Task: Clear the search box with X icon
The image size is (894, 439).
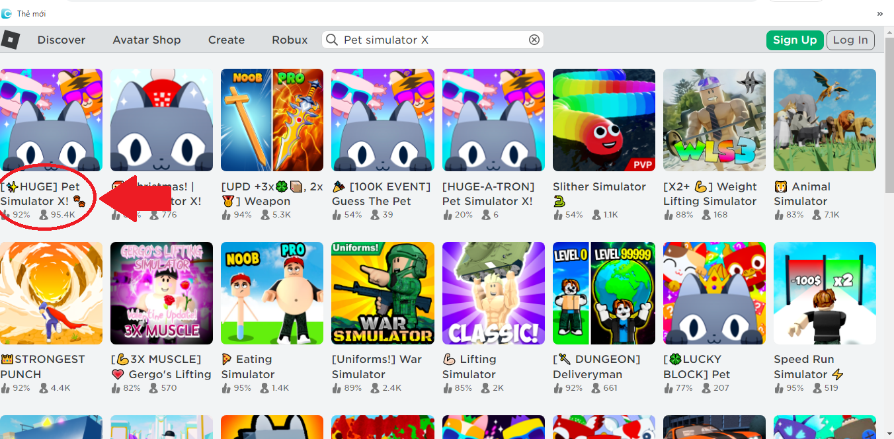Action: [x=534, y=40]
